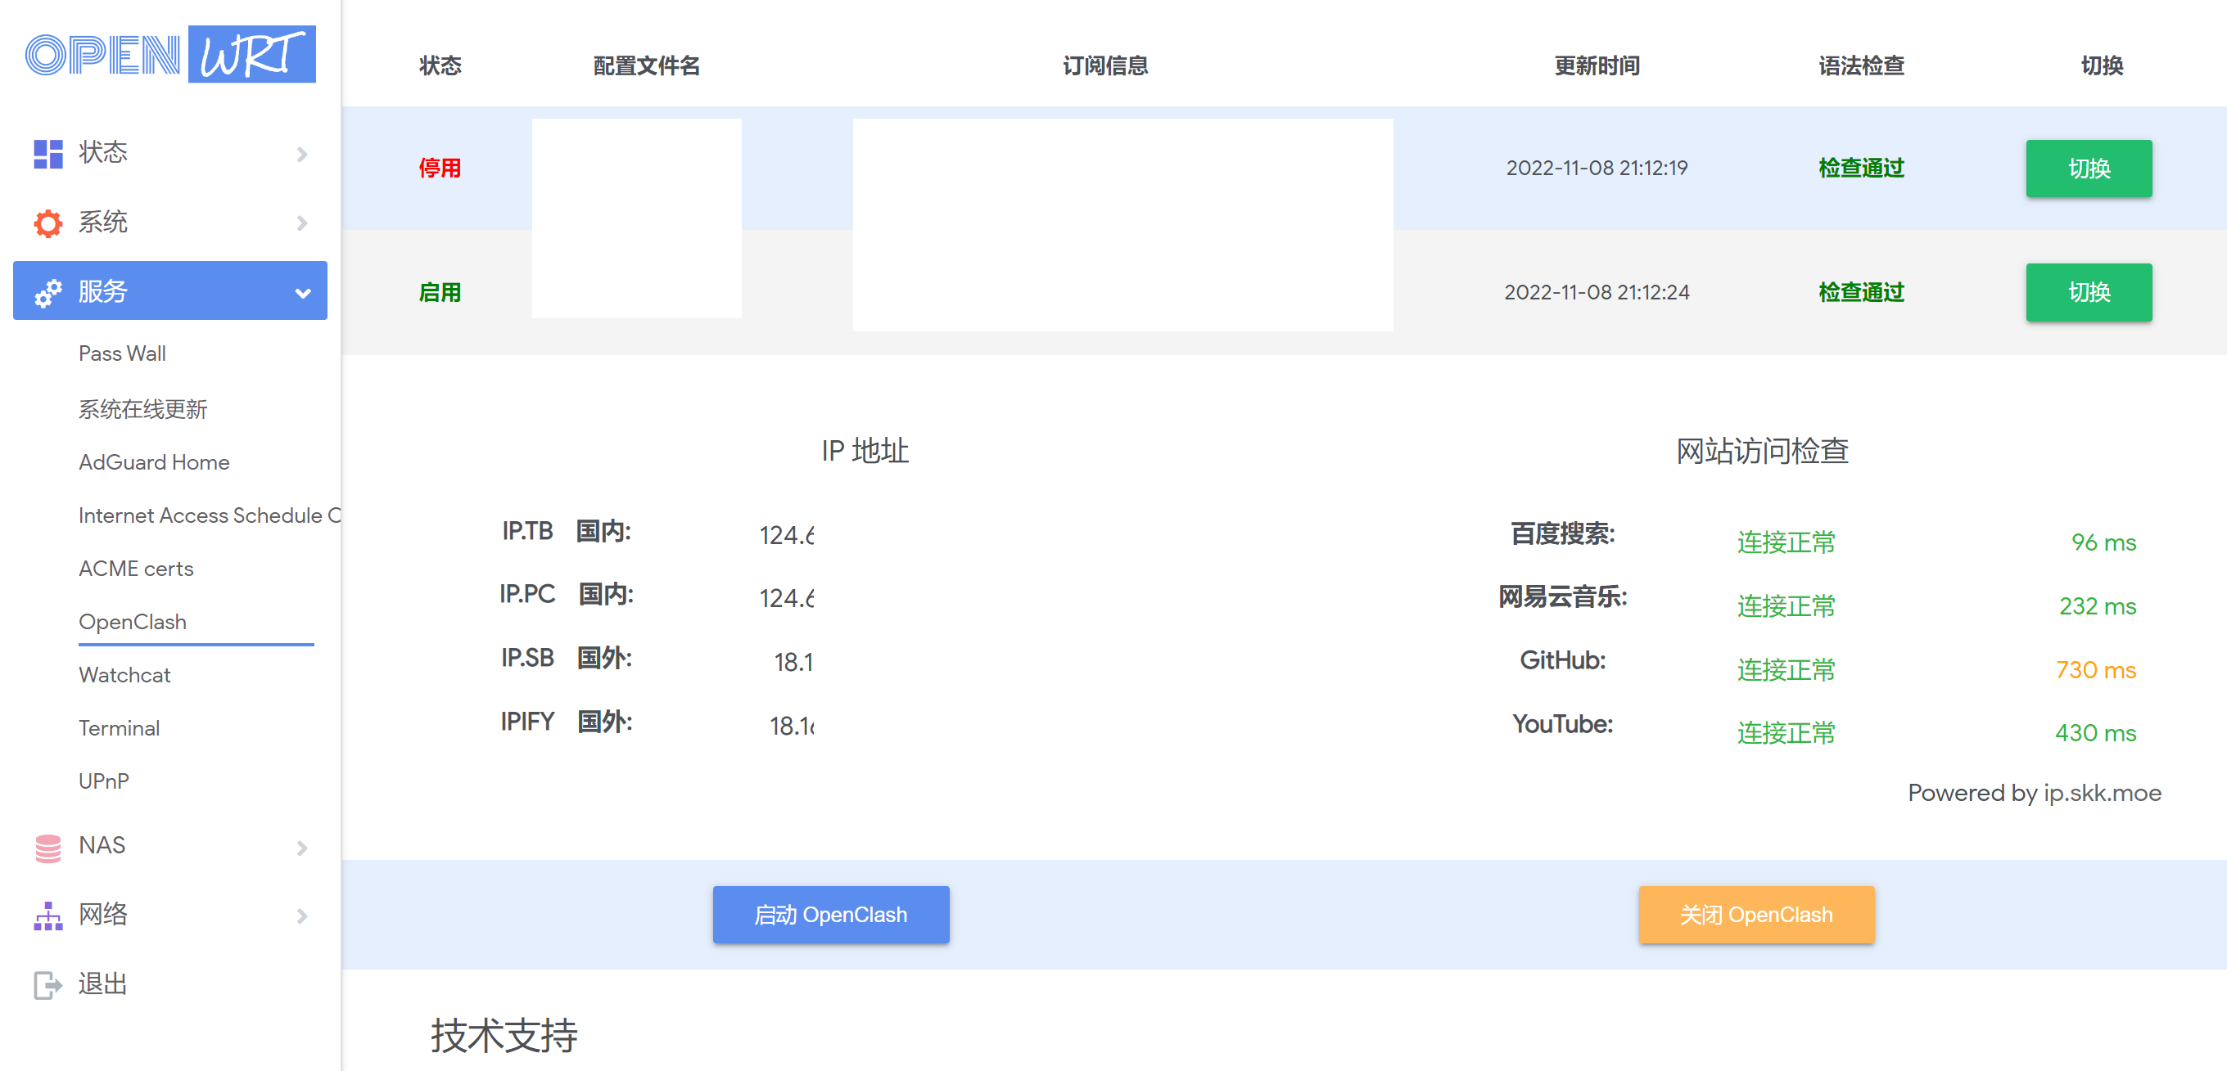
Task: Open UPnP service page
Action: (x=104, y=781)
